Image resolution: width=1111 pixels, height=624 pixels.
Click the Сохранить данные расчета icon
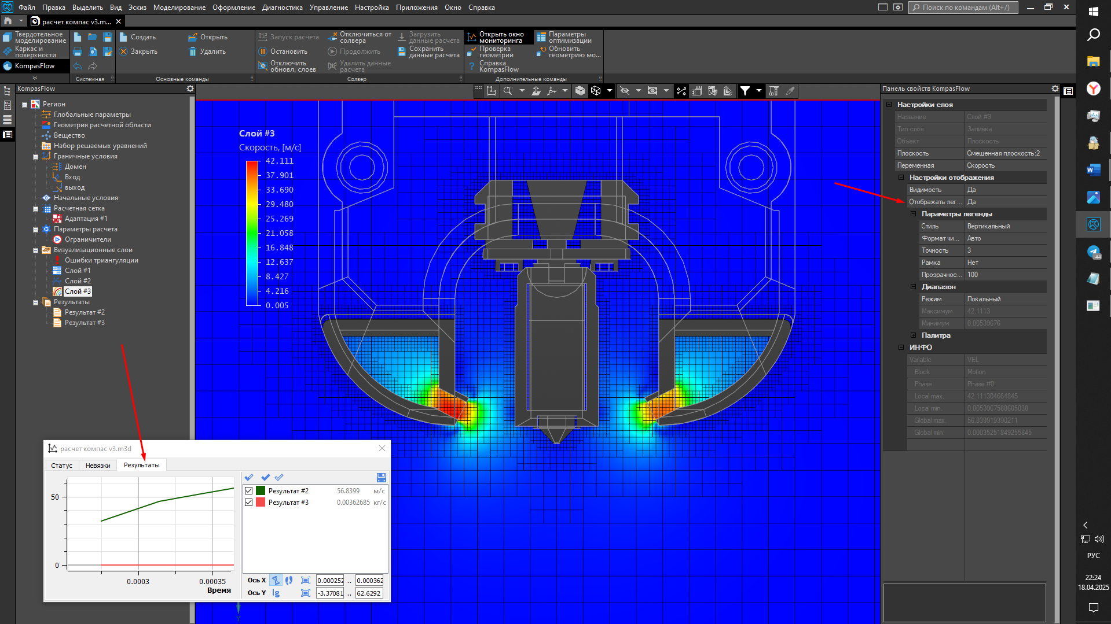[x=402, y=51]
